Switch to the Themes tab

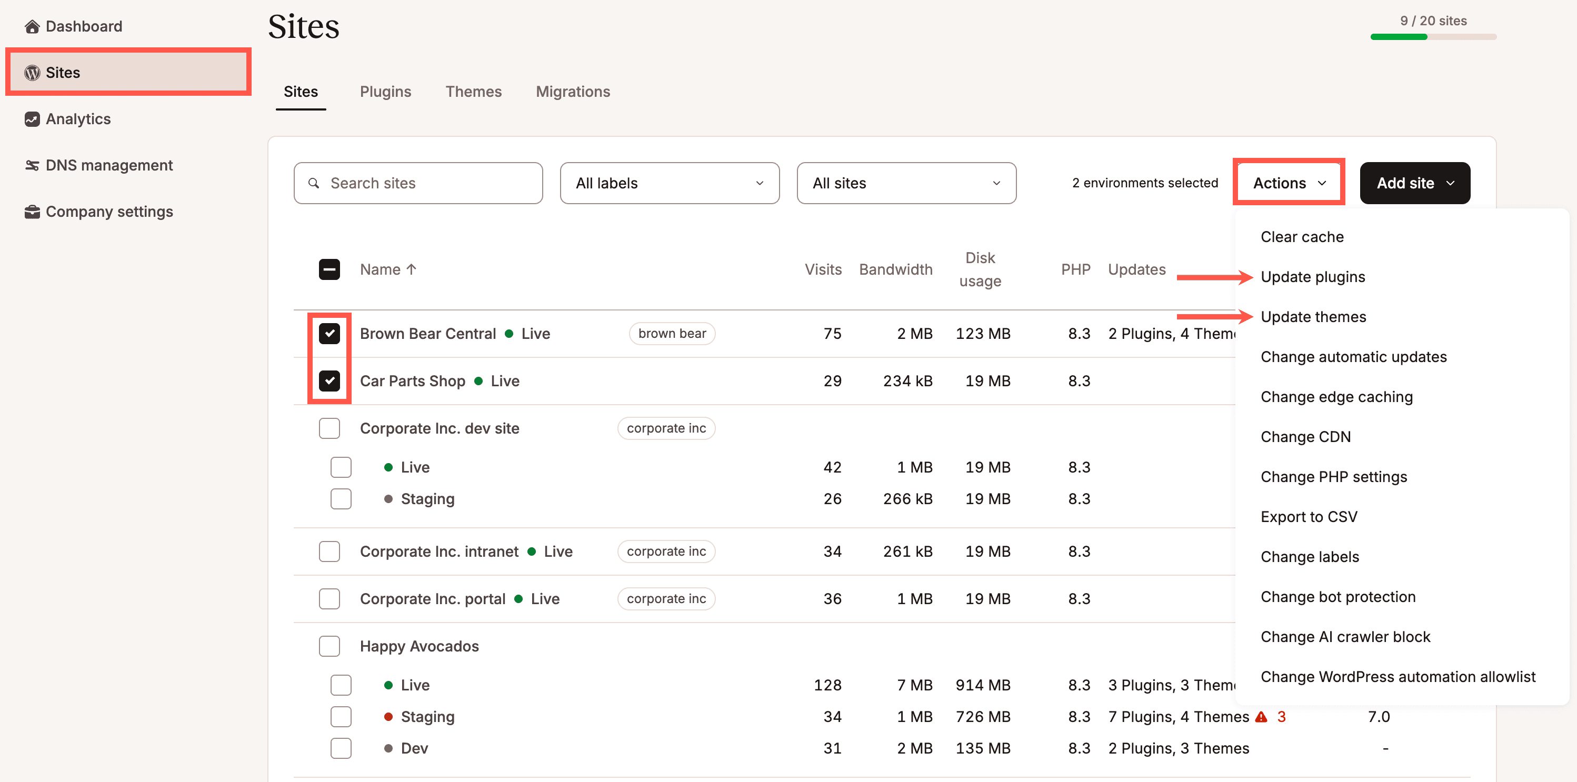click(x=473, y=92)
